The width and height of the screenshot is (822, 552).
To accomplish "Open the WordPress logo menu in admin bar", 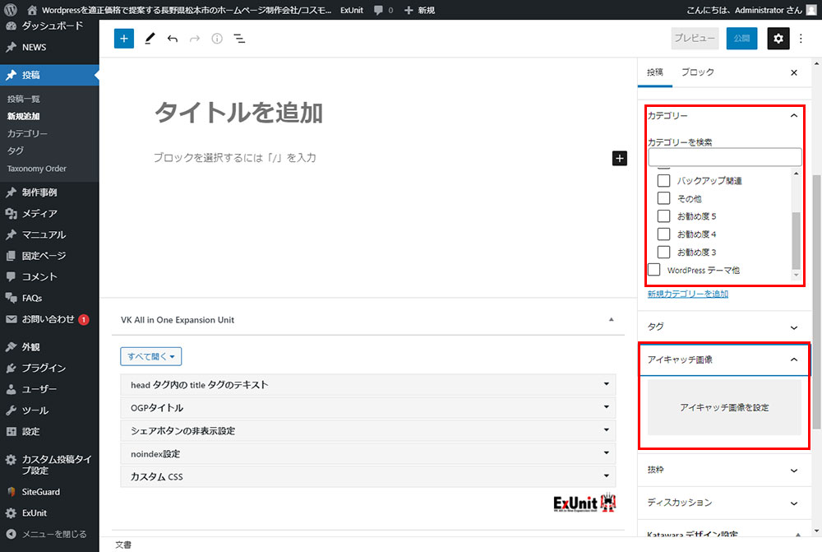I will [11, 10].
